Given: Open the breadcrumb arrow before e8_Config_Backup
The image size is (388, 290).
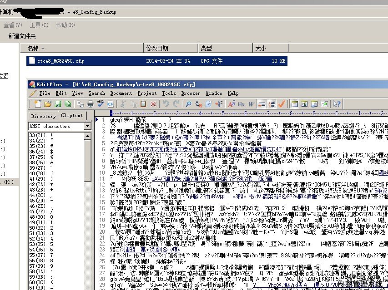Looking at the screenshot, I should click(69, 12).
